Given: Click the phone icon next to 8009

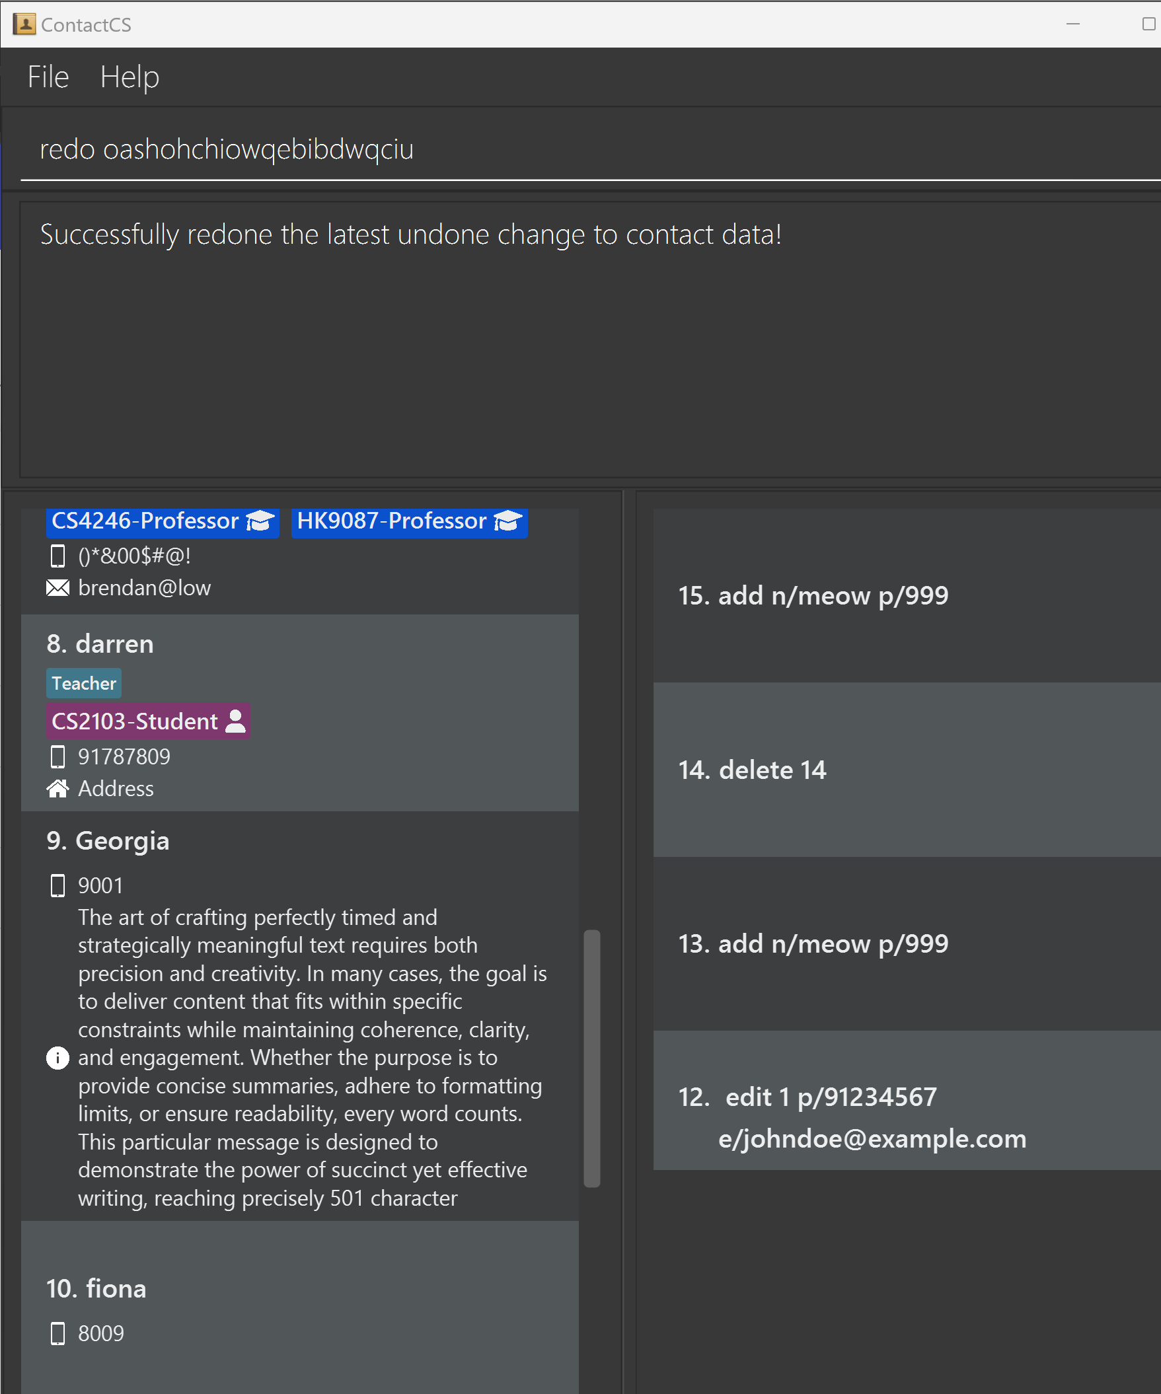Looking at the screenshot, I should point(57,1333).
